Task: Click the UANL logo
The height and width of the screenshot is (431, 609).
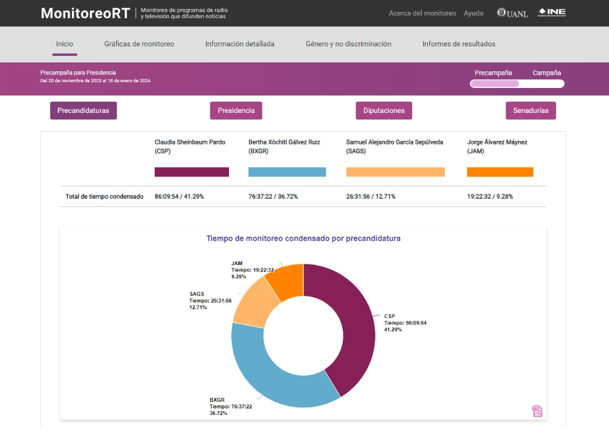Action: [x=513, y=13]
